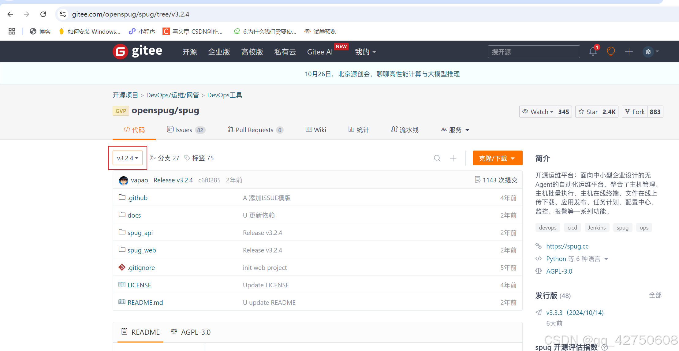Reload the page with browser refresh icon
The width and height of the screenshot is (679, 351).
[43, 14]
